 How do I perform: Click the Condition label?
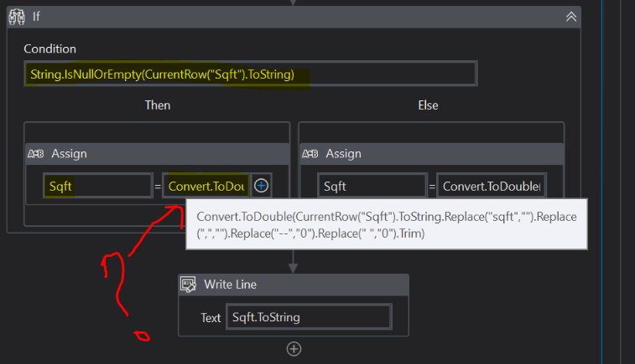pyautogui.click(x=49, y=49)
